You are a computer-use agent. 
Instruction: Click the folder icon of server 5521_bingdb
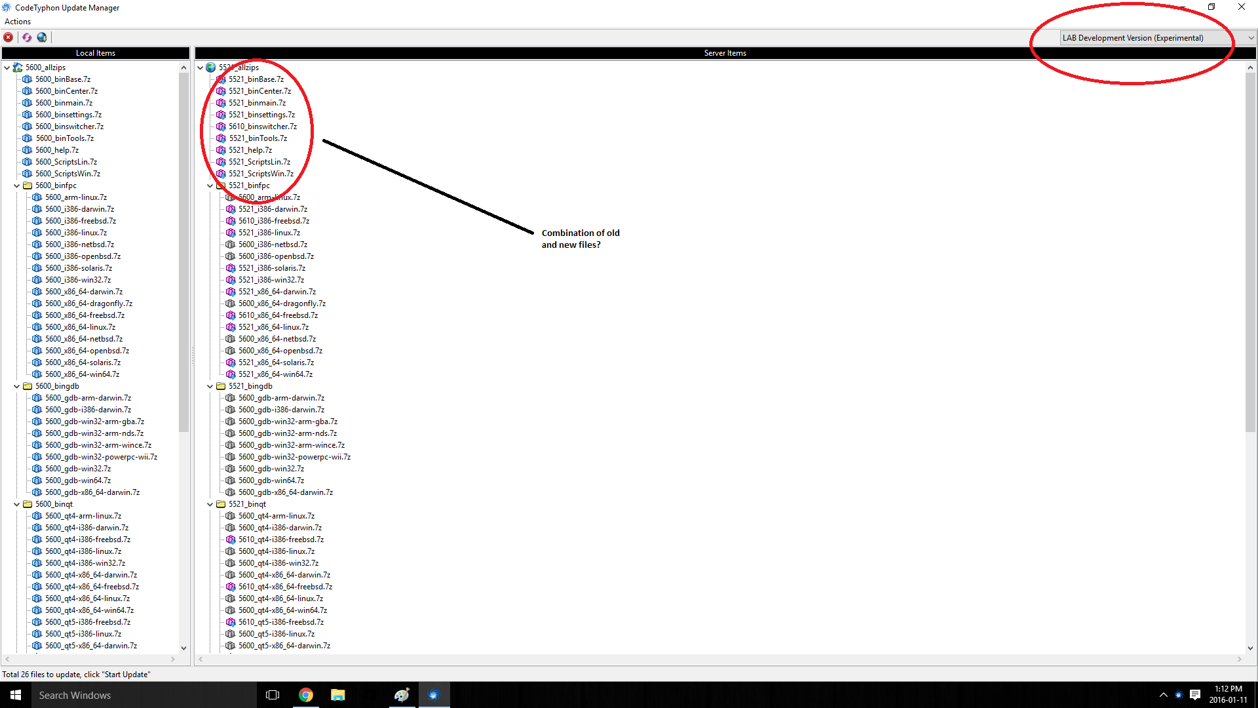(221, 386)
